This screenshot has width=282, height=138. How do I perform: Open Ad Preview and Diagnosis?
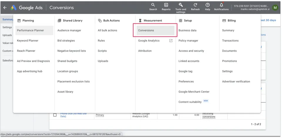click(x=33, y=61)
